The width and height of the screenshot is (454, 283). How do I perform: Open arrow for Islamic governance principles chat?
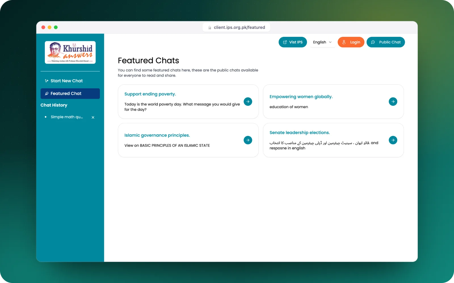248,140
